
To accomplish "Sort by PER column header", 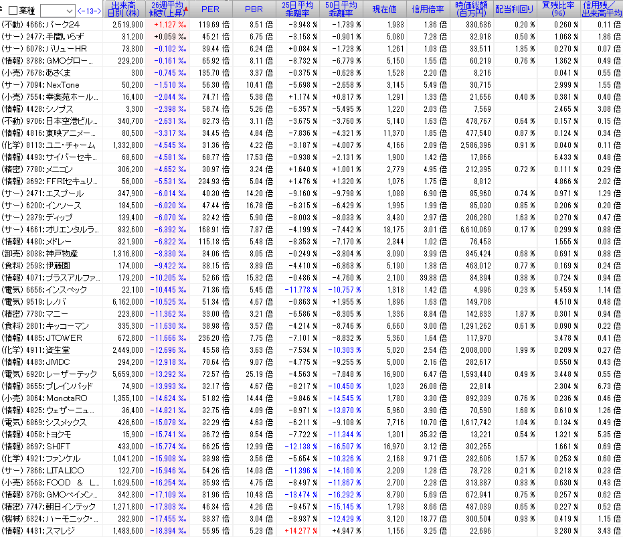I will pyautogui.click(x=211, y=9).
